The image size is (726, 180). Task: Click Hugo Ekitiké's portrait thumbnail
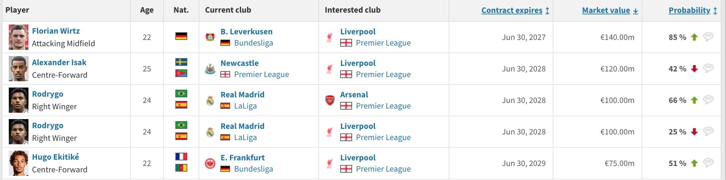(x=19, y=163)
